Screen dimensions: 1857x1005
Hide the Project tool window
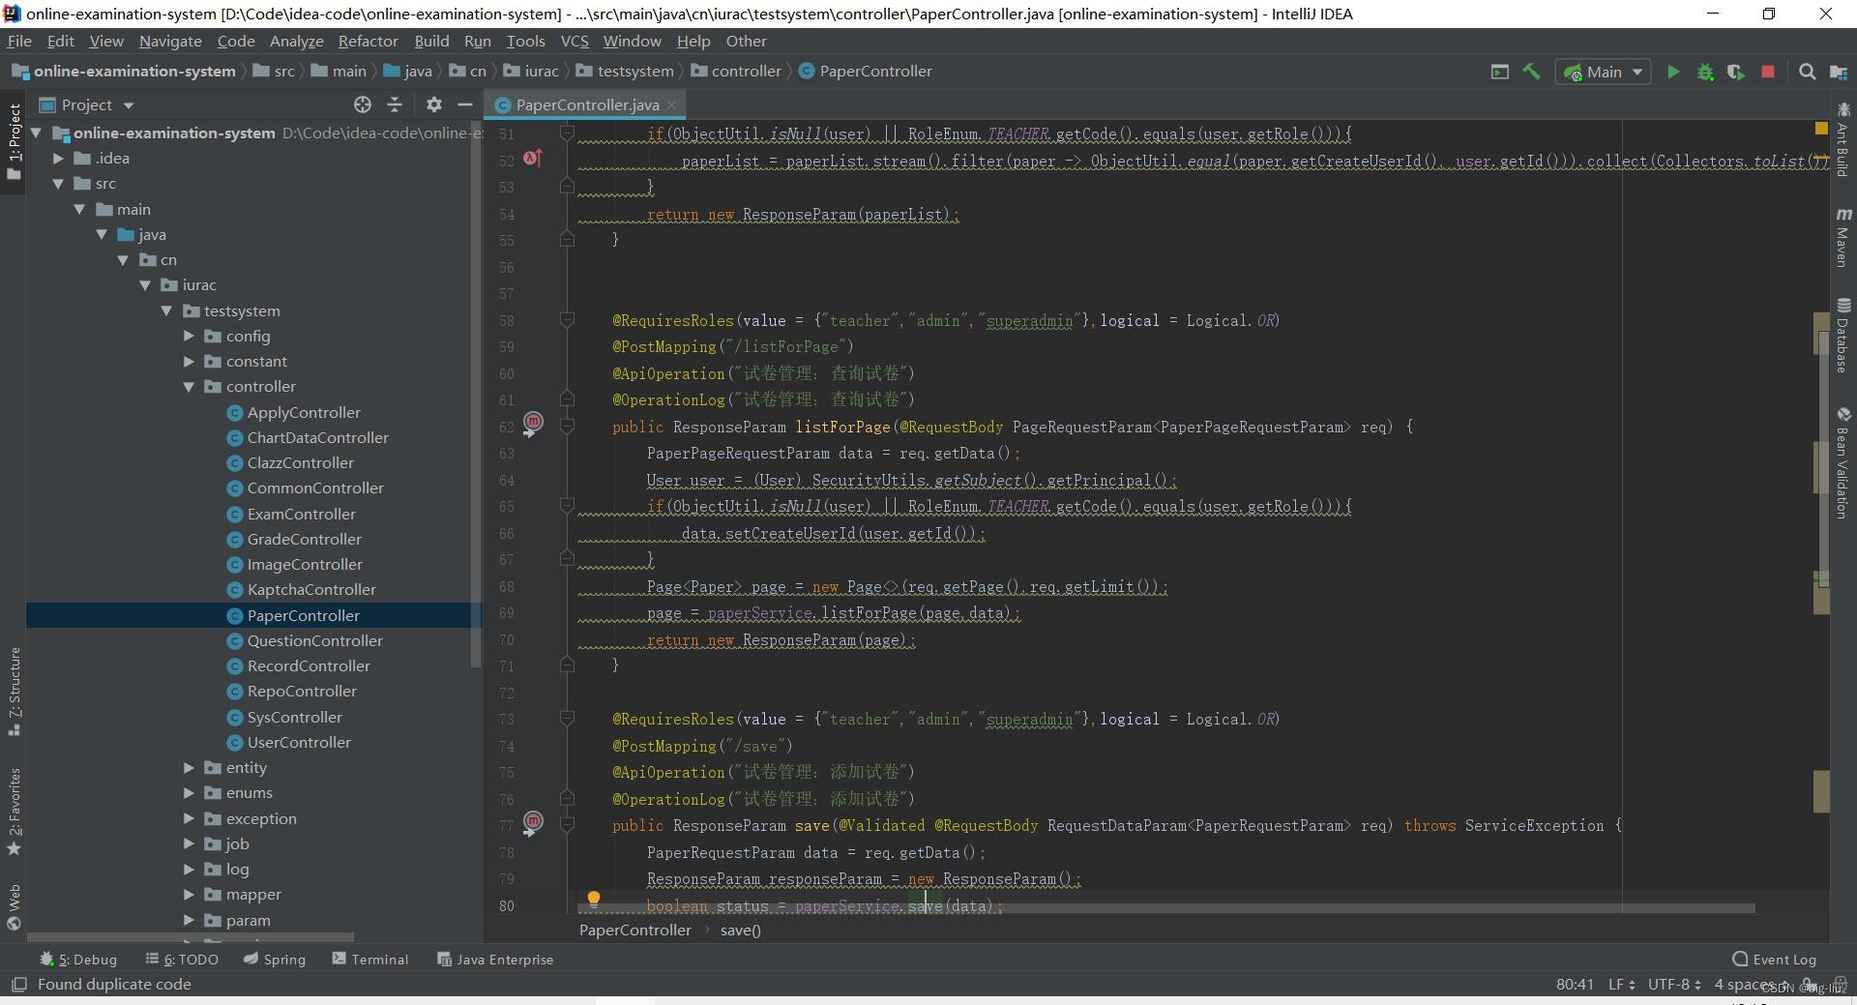465,104
